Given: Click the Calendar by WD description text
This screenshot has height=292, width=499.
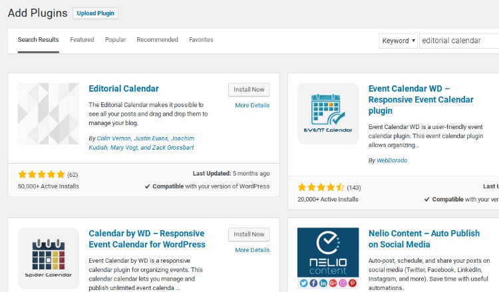Looking at the screenshot, I should pos(146,274).
